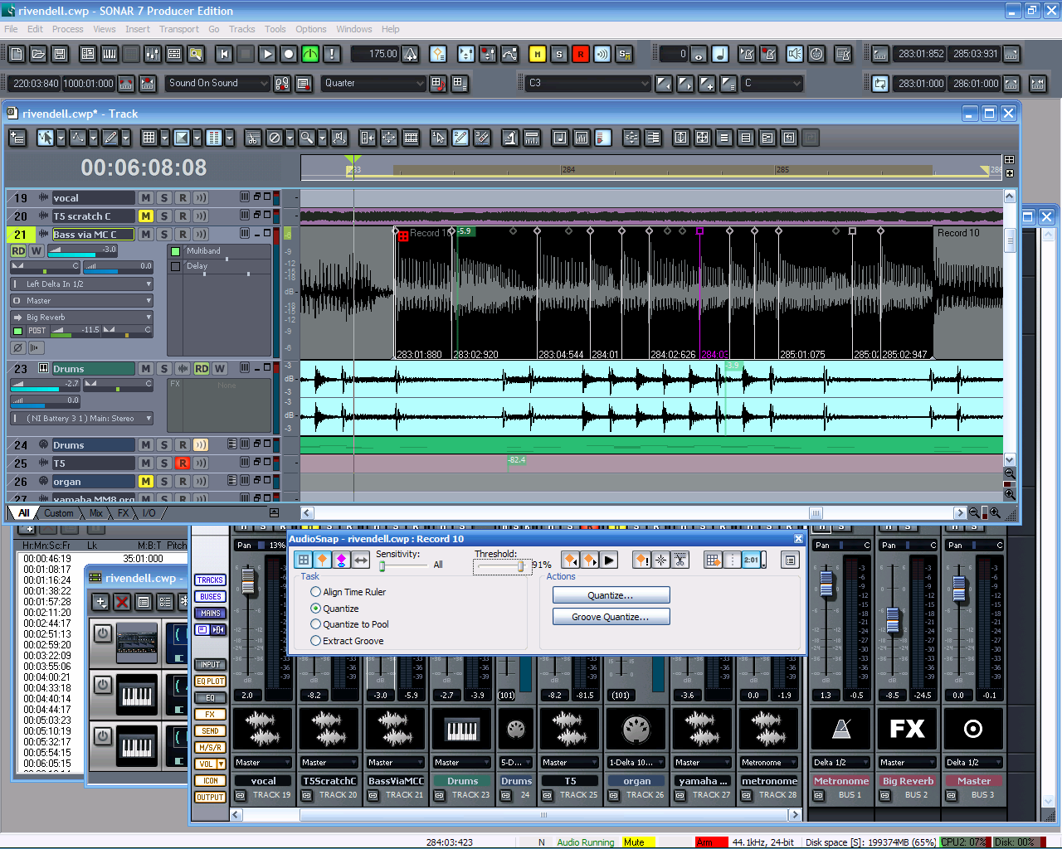1062x849 pixels.
Task: Open the Piano Roll view icon
Action: [x=110, y=54]
